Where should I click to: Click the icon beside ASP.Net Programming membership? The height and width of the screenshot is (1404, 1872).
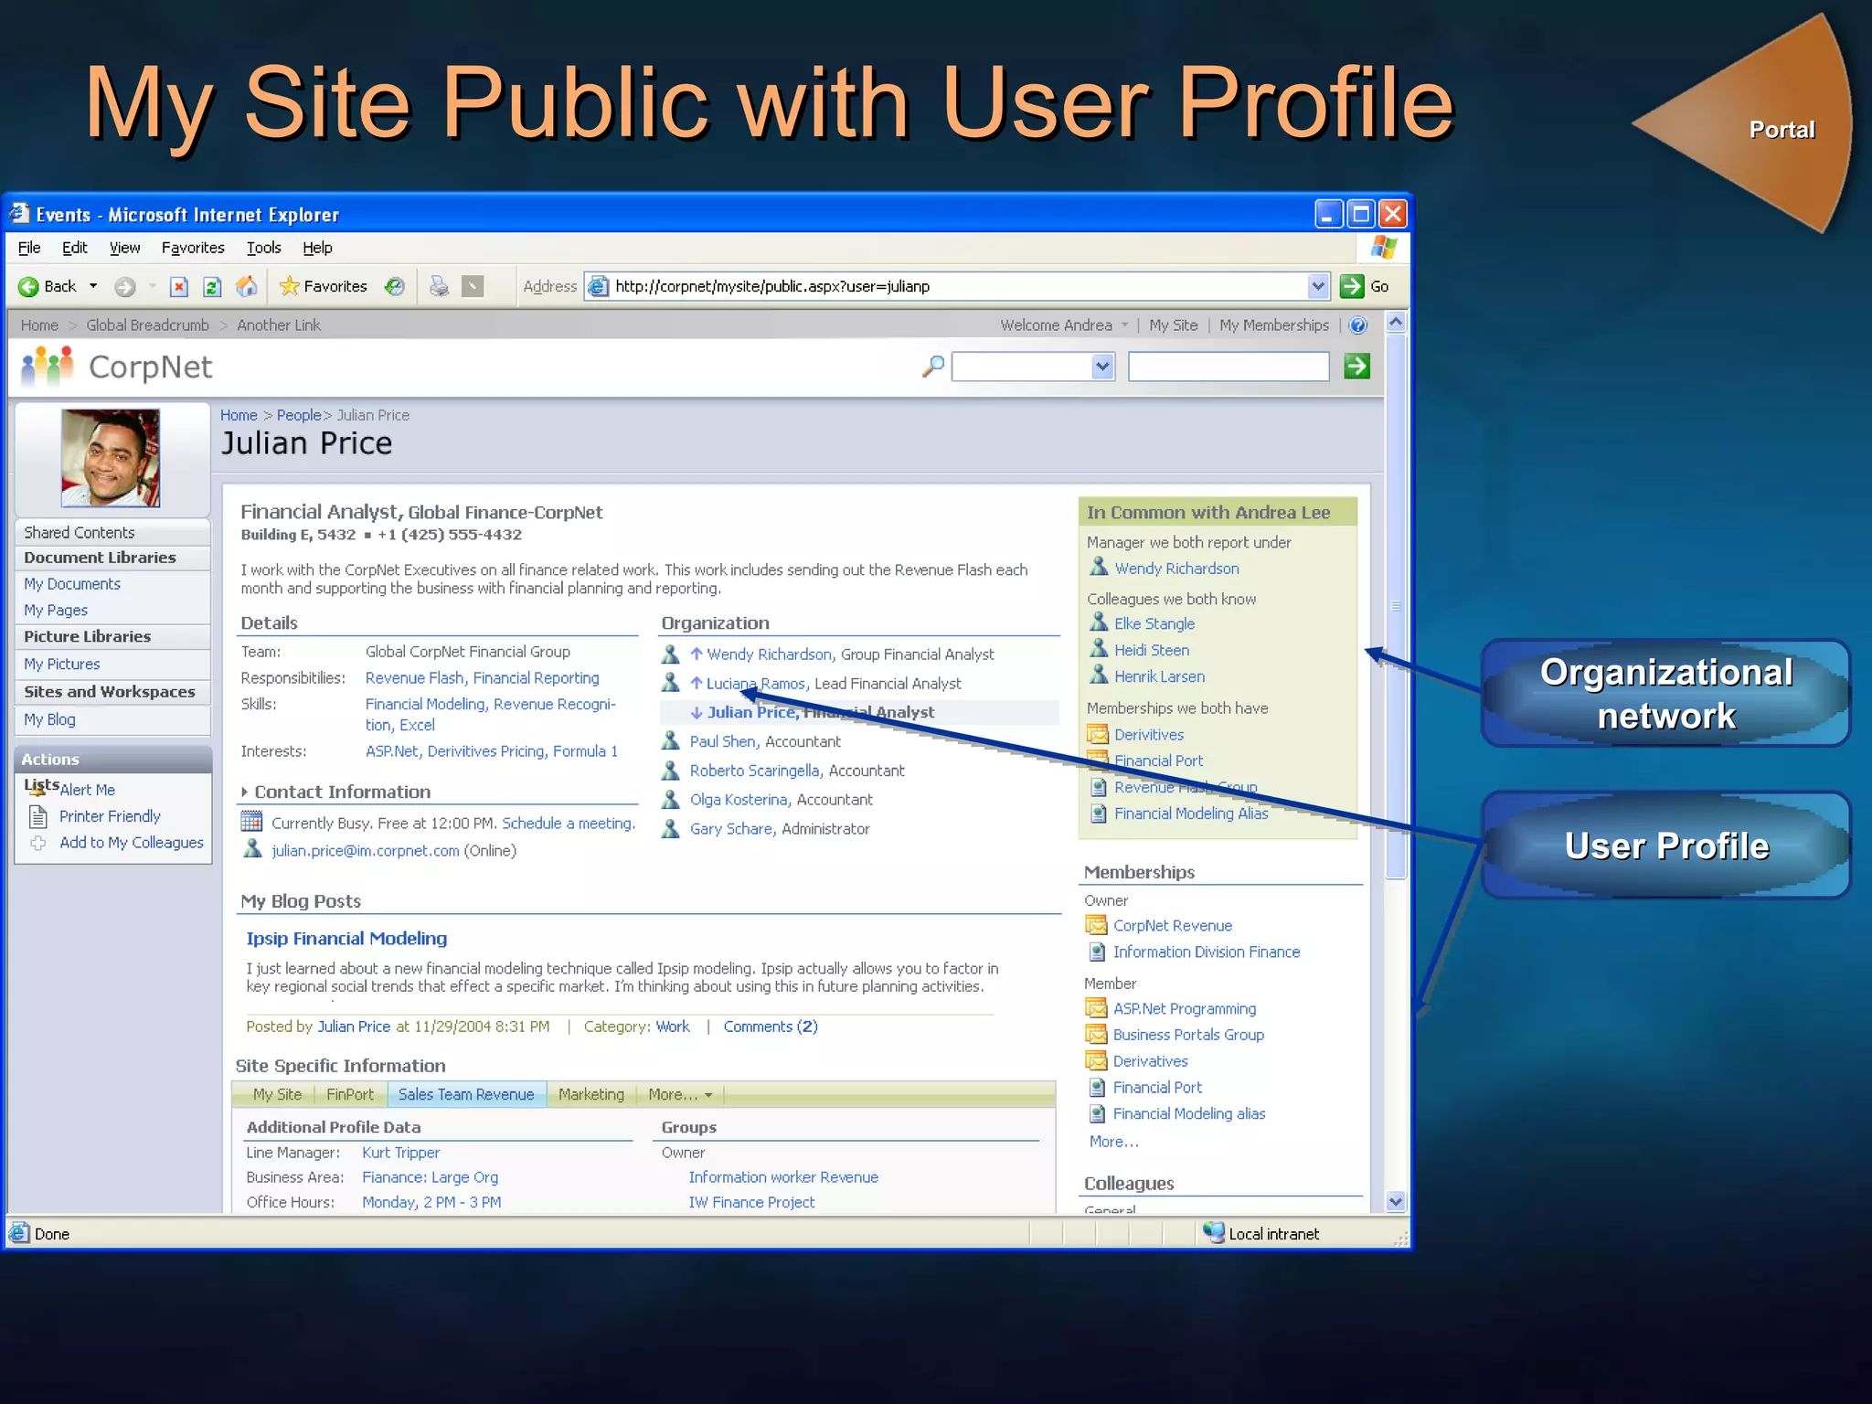pos(1096,1008)
